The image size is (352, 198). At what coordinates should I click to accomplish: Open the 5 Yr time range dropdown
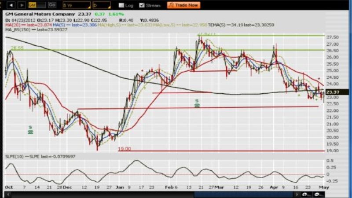coord(77,5)
